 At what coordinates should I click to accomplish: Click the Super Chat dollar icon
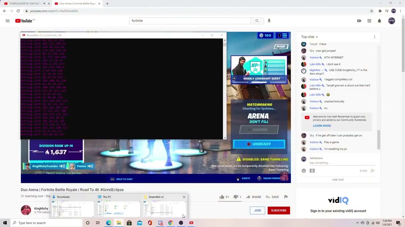pyautogui.click(x=312, y=171)
